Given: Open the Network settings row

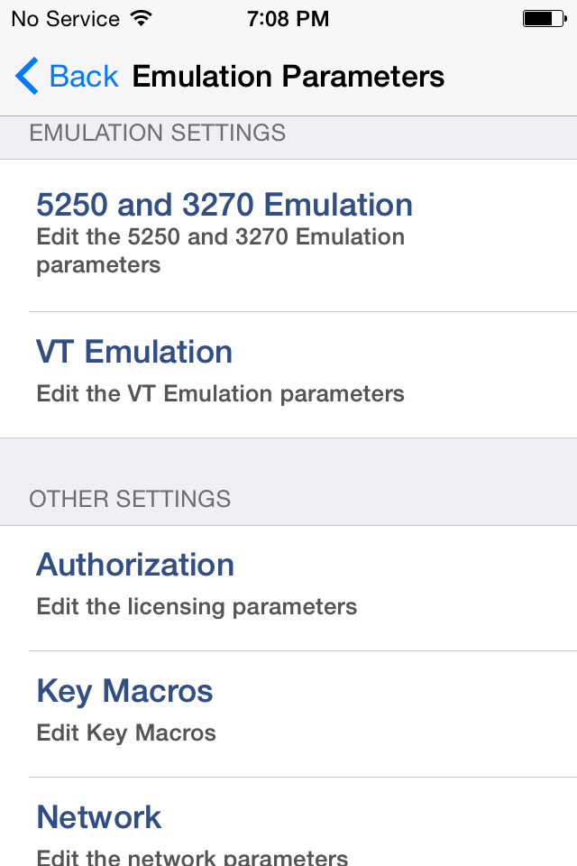Looking at the screenshot, I should pos(99,817).
